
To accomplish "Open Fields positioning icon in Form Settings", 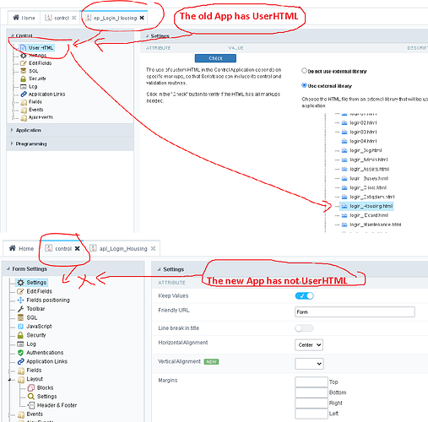I will (20, 300).
